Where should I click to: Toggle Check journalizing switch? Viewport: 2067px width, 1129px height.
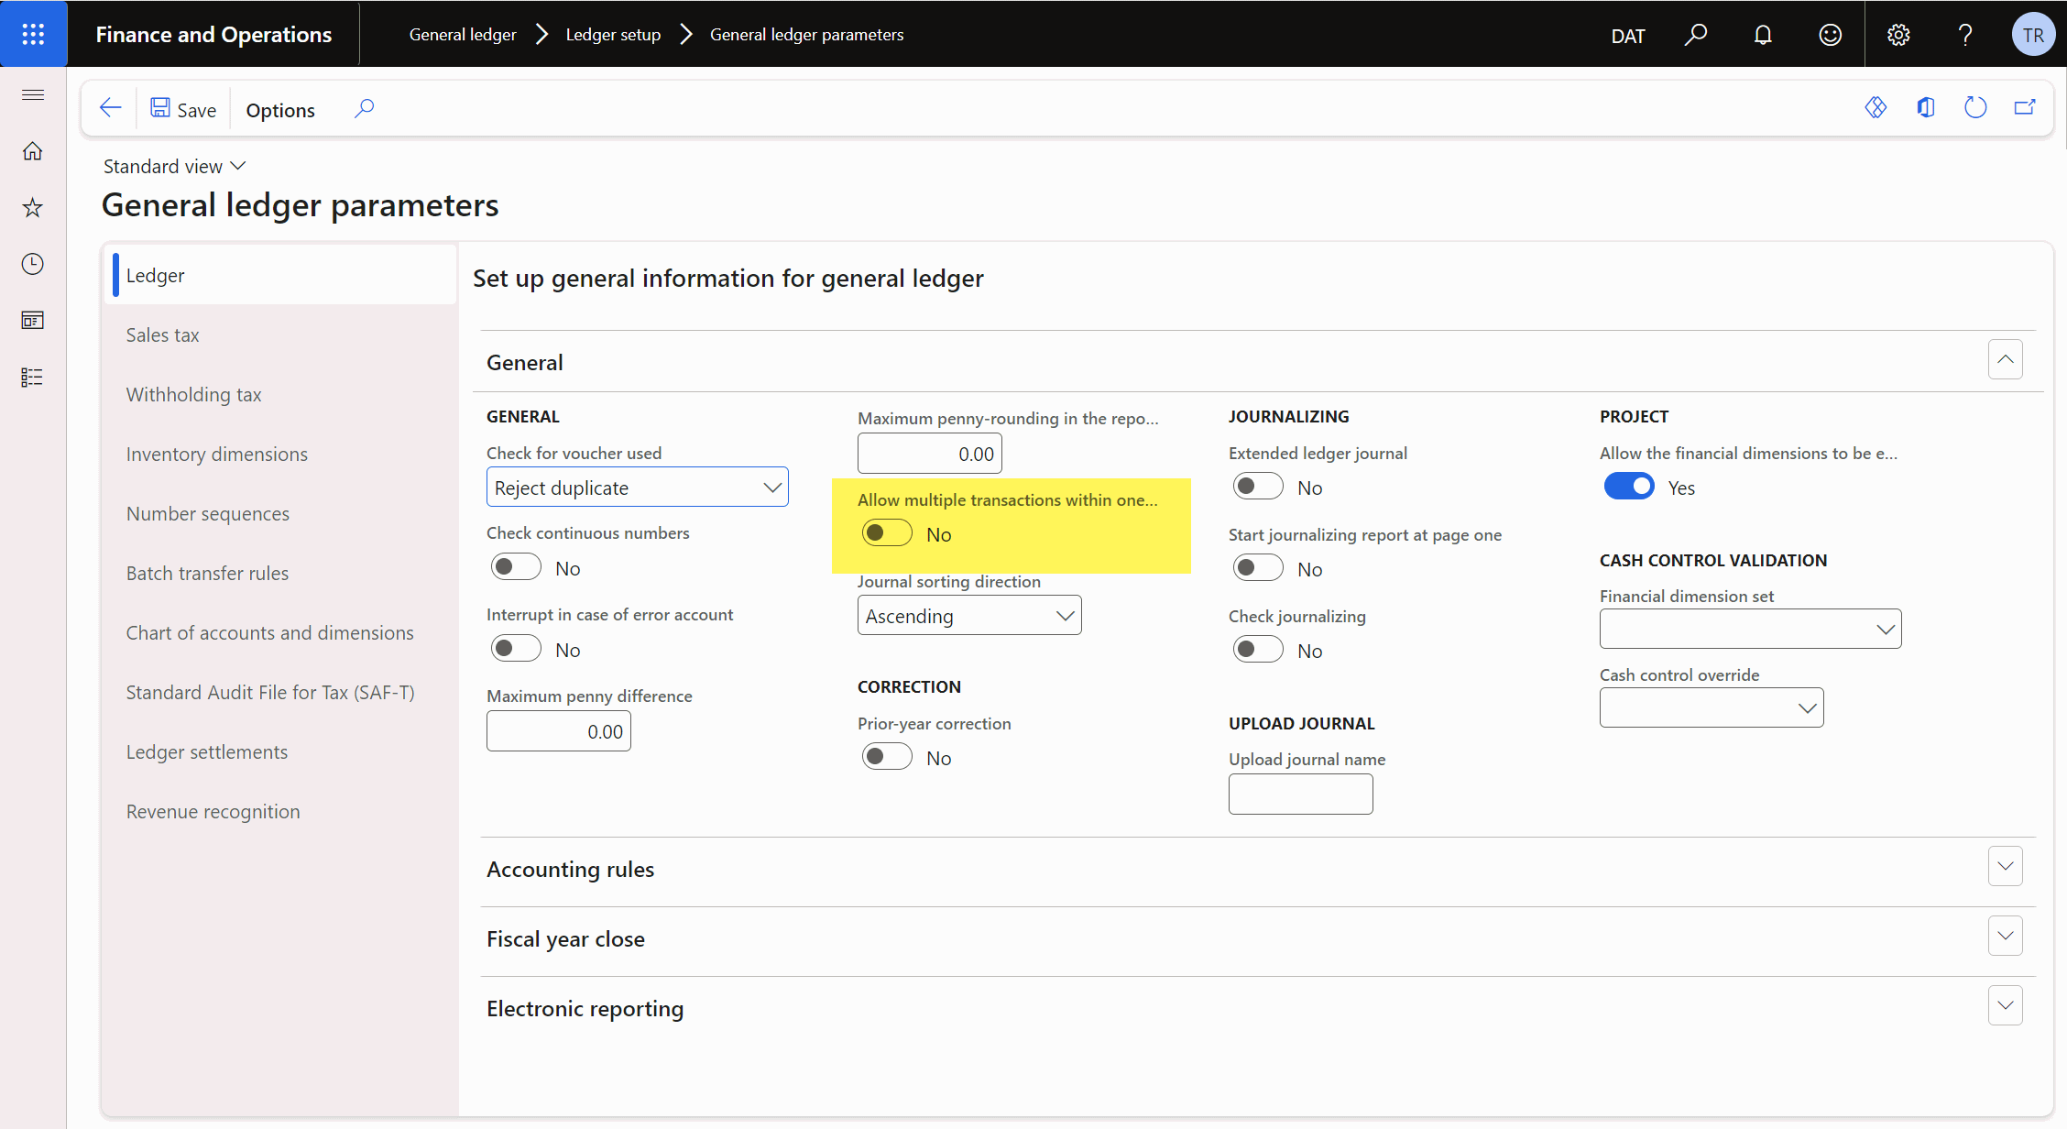(x=1258, y=650)
